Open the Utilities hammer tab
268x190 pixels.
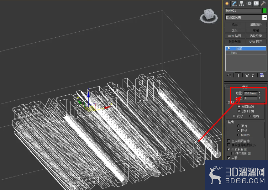263,3
